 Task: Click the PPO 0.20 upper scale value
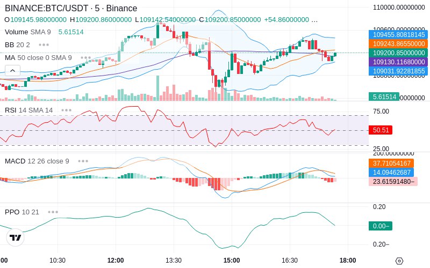(x=379, y=207)
